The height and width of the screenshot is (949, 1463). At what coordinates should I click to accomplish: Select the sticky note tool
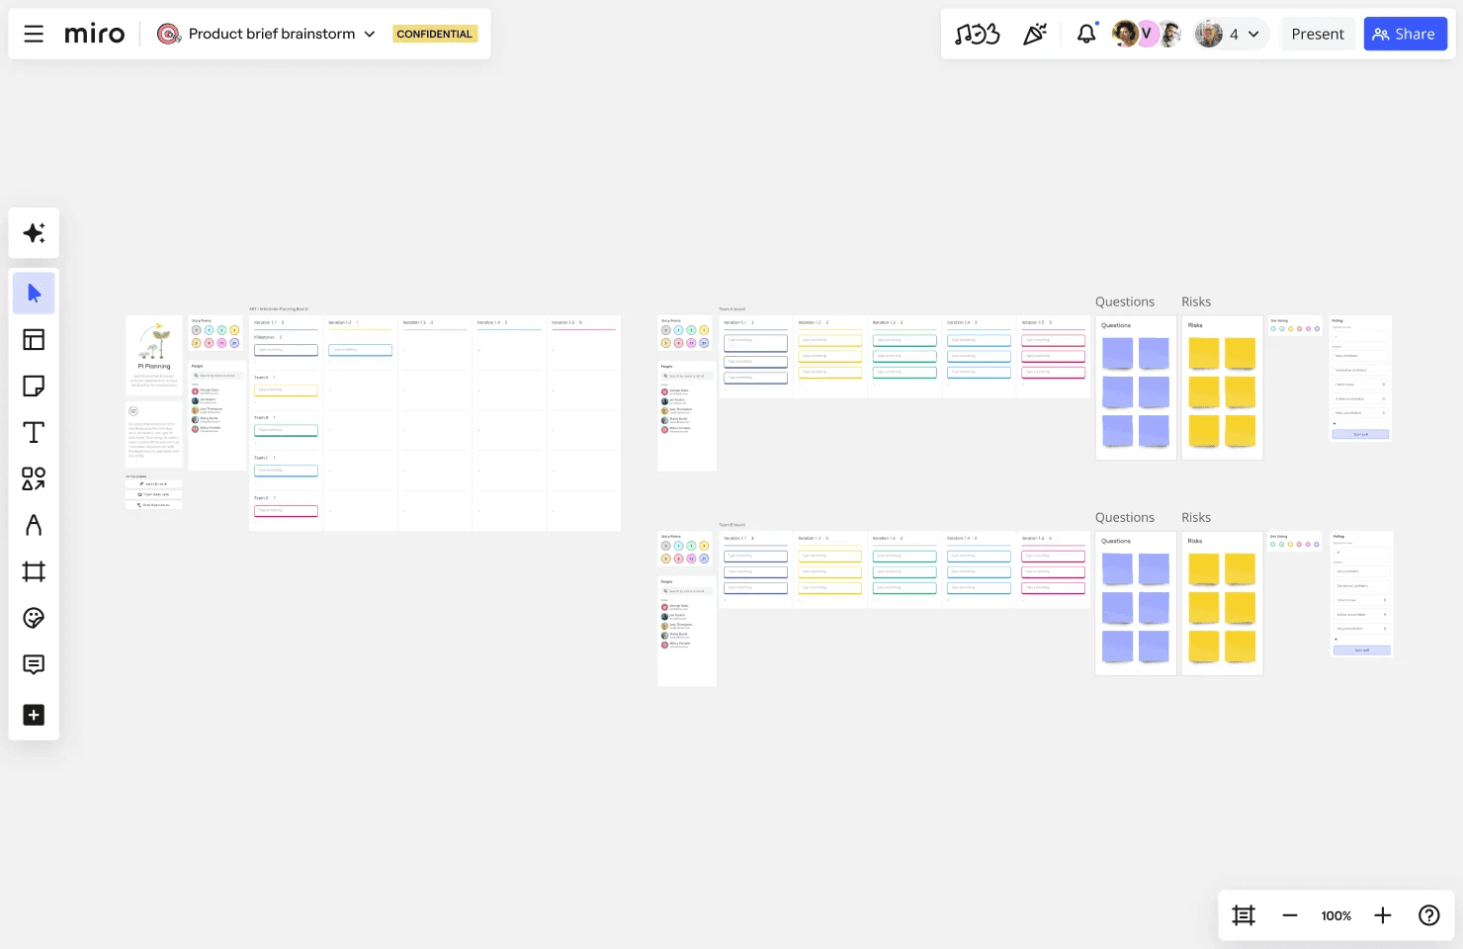pos(34,387)
